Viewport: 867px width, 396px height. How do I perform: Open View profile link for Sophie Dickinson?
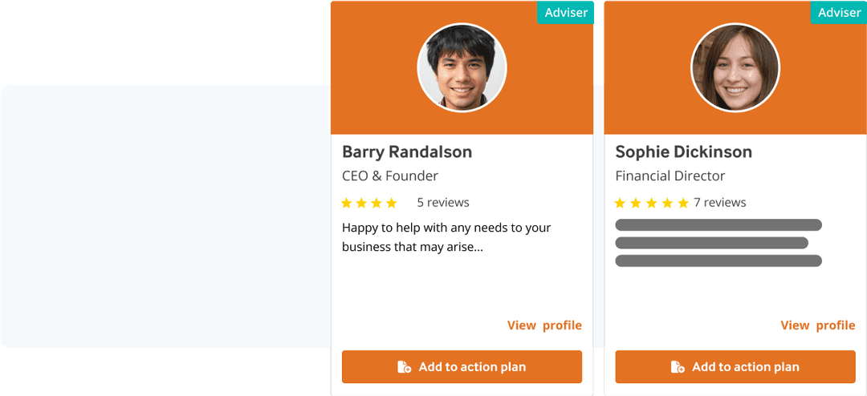click(x=817, y=325)
